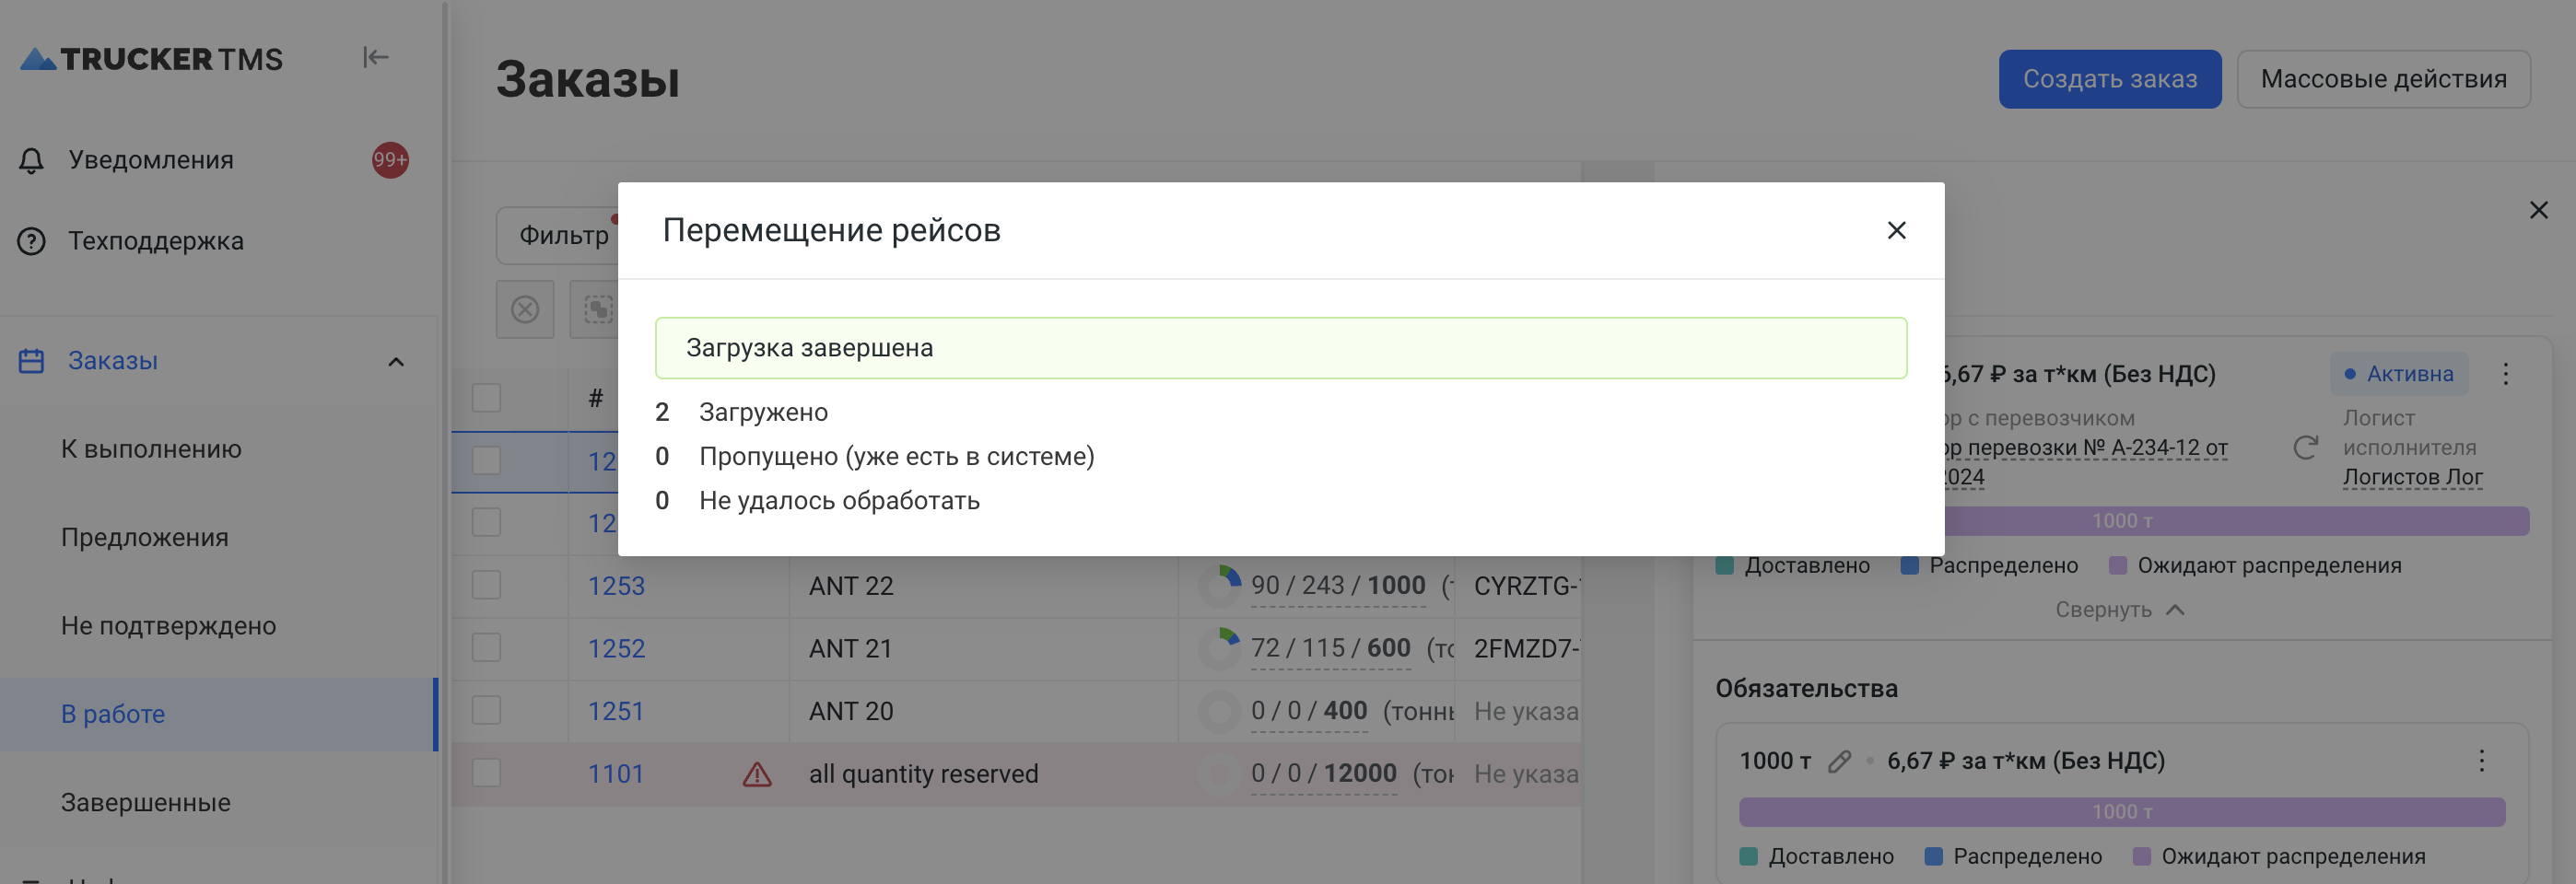Click warning triangle icon on order 1101

pyautogui.click(x=757, y=774)
